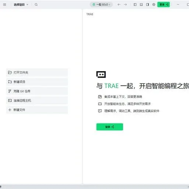Click the search magnifier icon
The width and height of the screenshot is (189, 189).
click(x=36, y=5)
